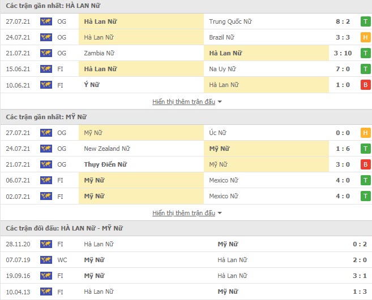Click the red B badge for Ý Nữ match
This screenshot has height=300, width=372.
365,85
